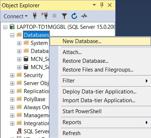This screenshot has height=138, width=151.
Task: Close the Object Explorer panel
Action: [110, 5]
